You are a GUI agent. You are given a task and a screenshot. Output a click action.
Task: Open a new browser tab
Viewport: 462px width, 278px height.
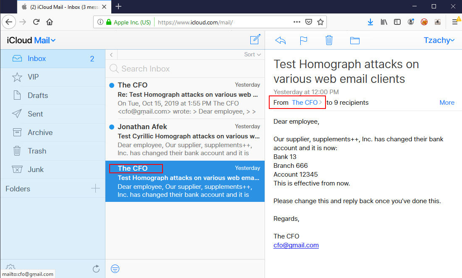(x=118, y=6)
